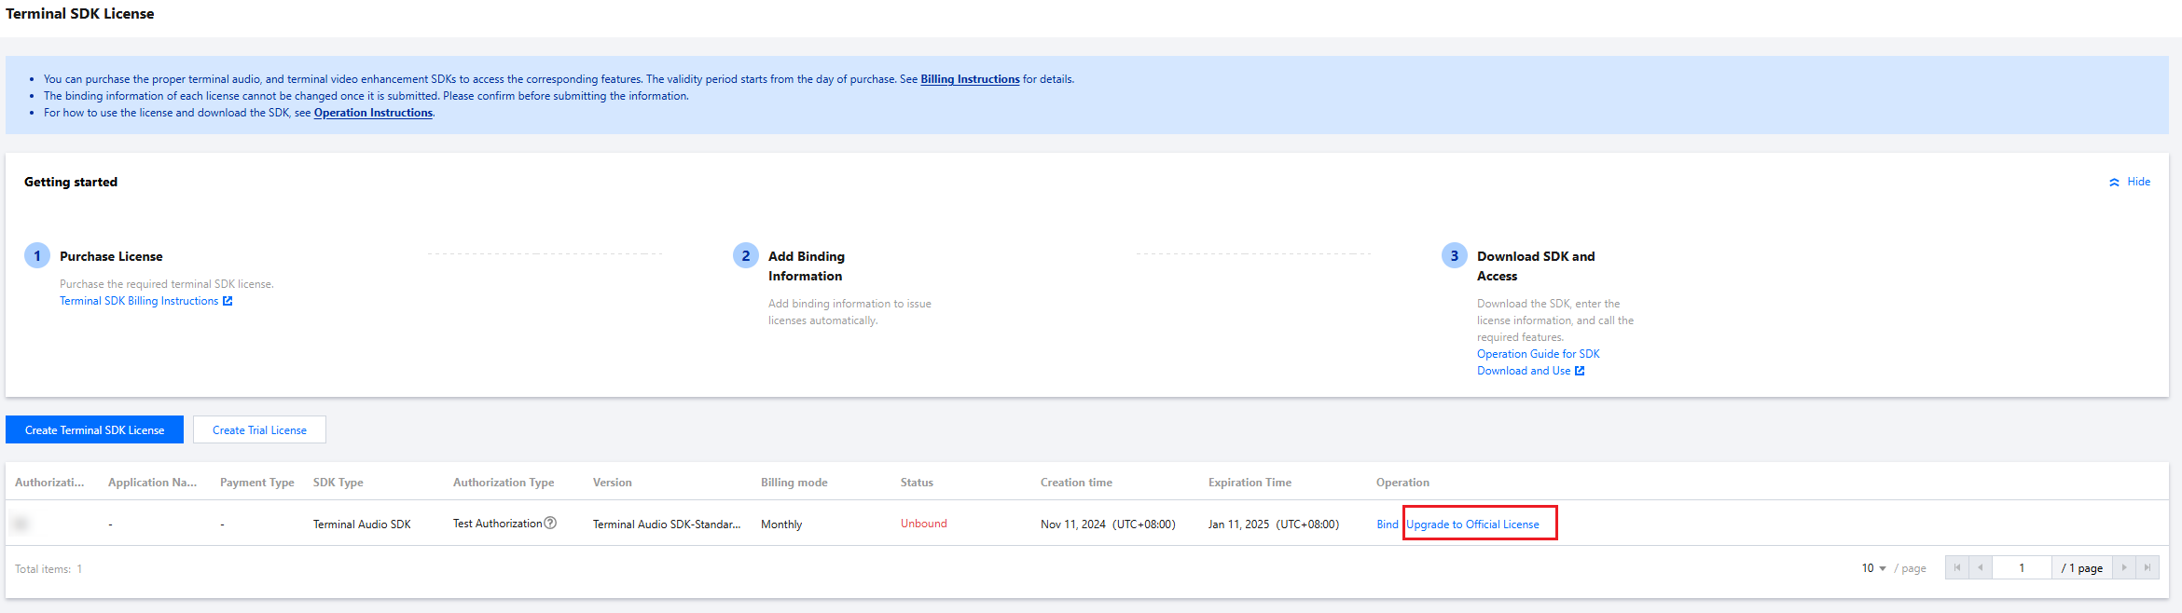Open Terminal SDK Billing Instructions link
Viewport: 2182px width, 613px height.
139,301
